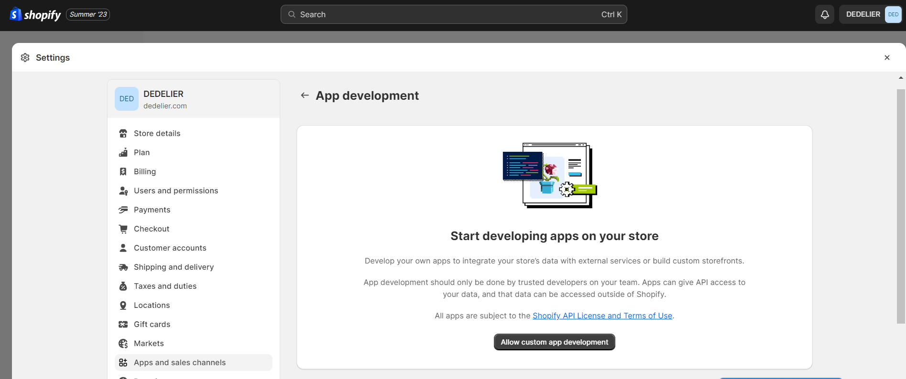Viewport: 906px width, 379px height.
Task: Open Users and permissions settings
Action: (194, 190)
